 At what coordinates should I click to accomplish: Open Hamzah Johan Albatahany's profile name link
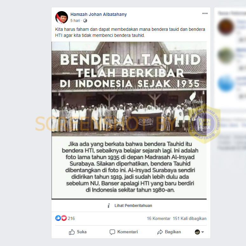click(99, 14)
